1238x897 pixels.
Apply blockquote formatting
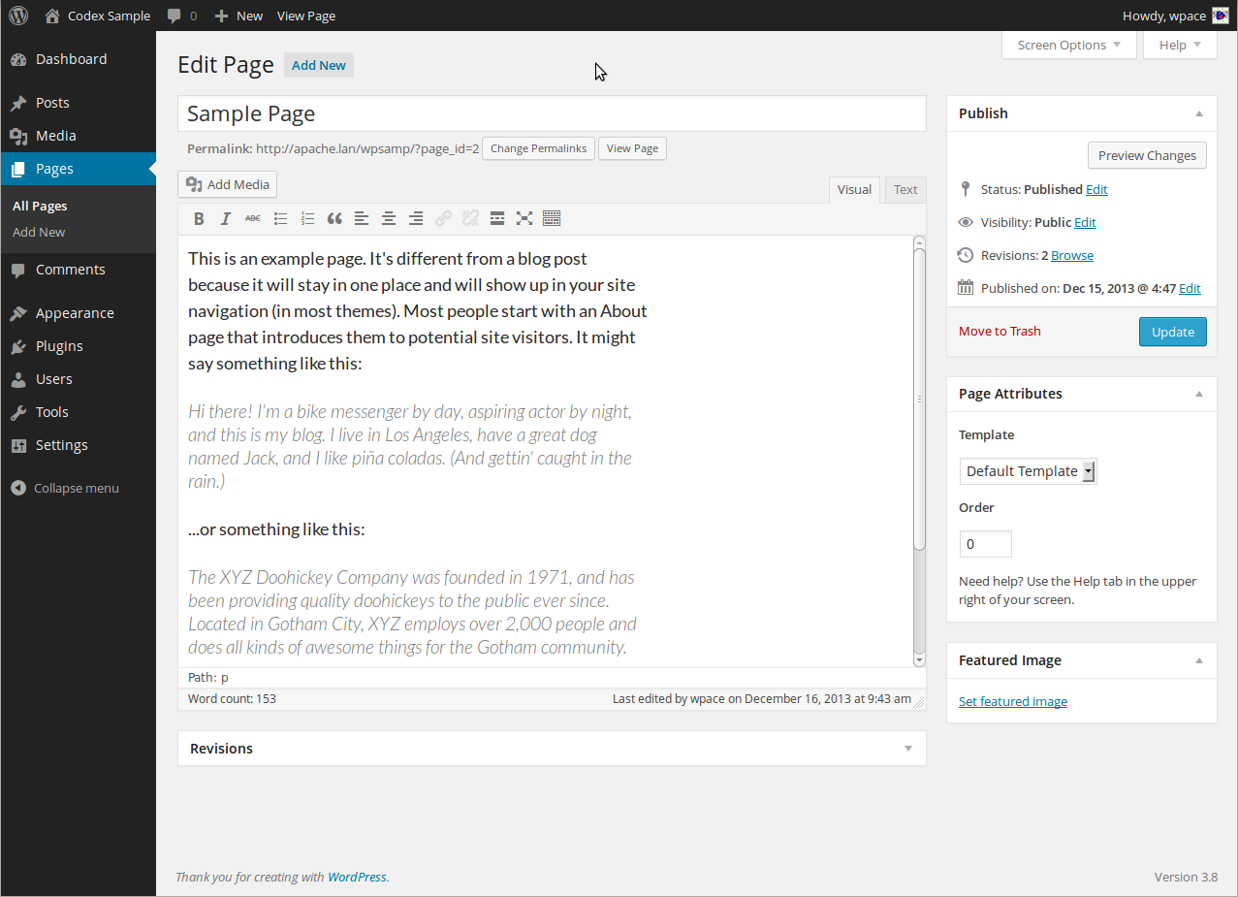(334, 219)
